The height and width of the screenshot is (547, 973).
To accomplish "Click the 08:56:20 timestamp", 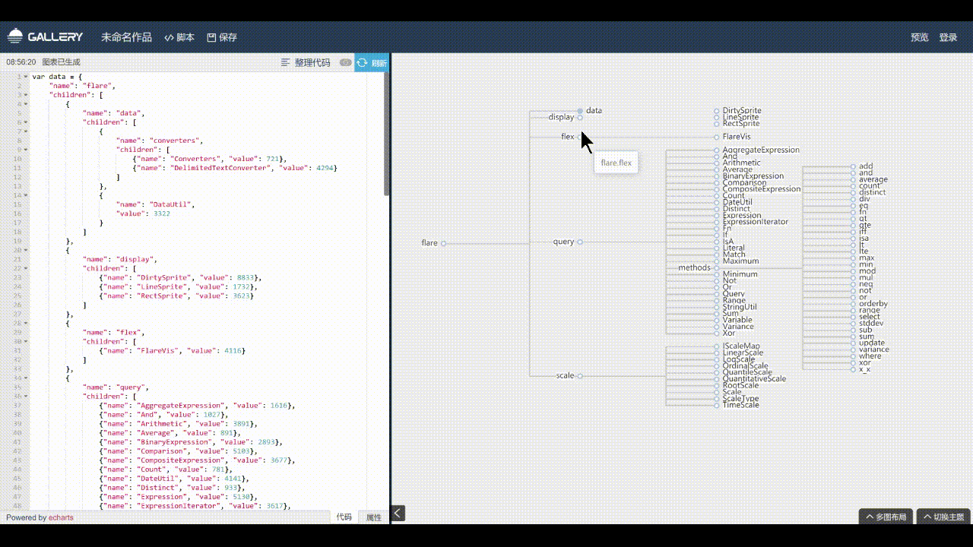I will pos(21,62).
